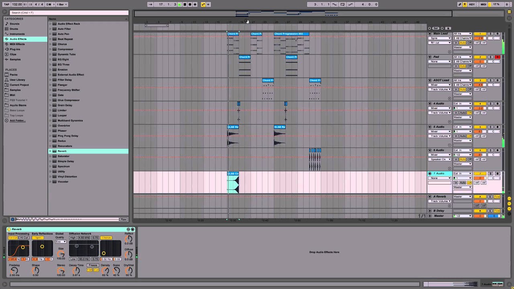Toggle Spin in Early Reflections
Viewport: 514px width, 289px height.
point(38,238)
